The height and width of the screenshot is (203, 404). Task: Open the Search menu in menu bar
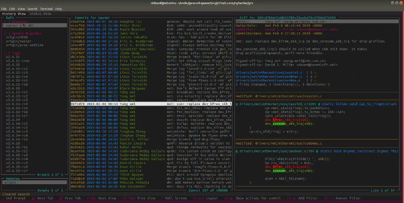tap(32, 9)
